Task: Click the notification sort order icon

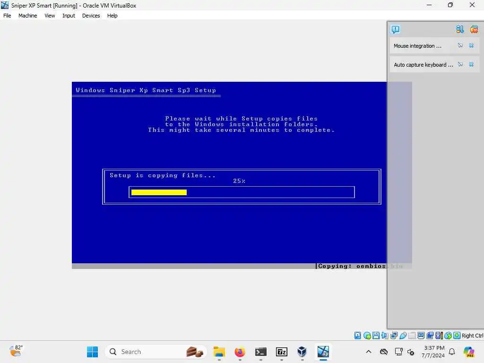Action: (x=460, y=29)
